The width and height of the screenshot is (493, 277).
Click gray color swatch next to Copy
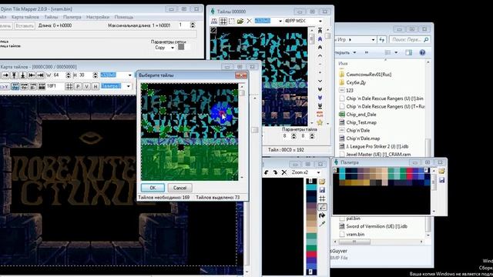(181, 47)
